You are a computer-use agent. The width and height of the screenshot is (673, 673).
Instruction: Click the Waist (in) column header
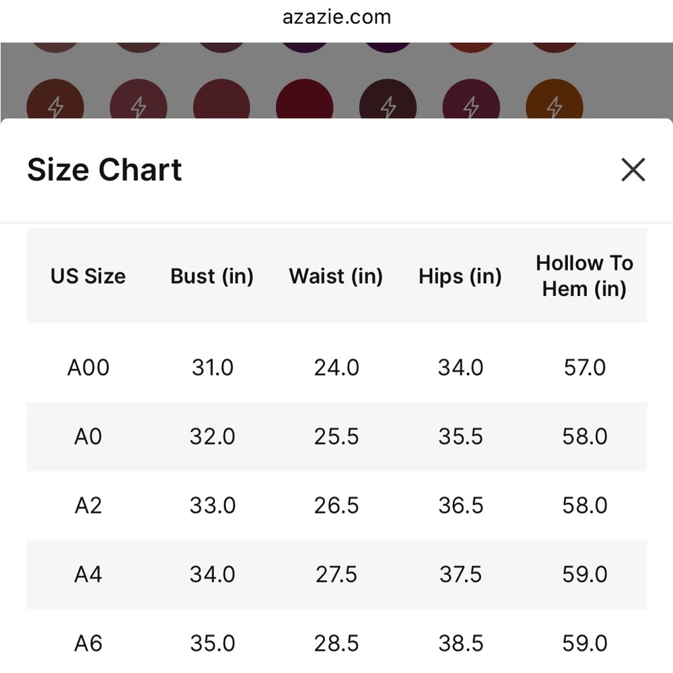point(336,276)
